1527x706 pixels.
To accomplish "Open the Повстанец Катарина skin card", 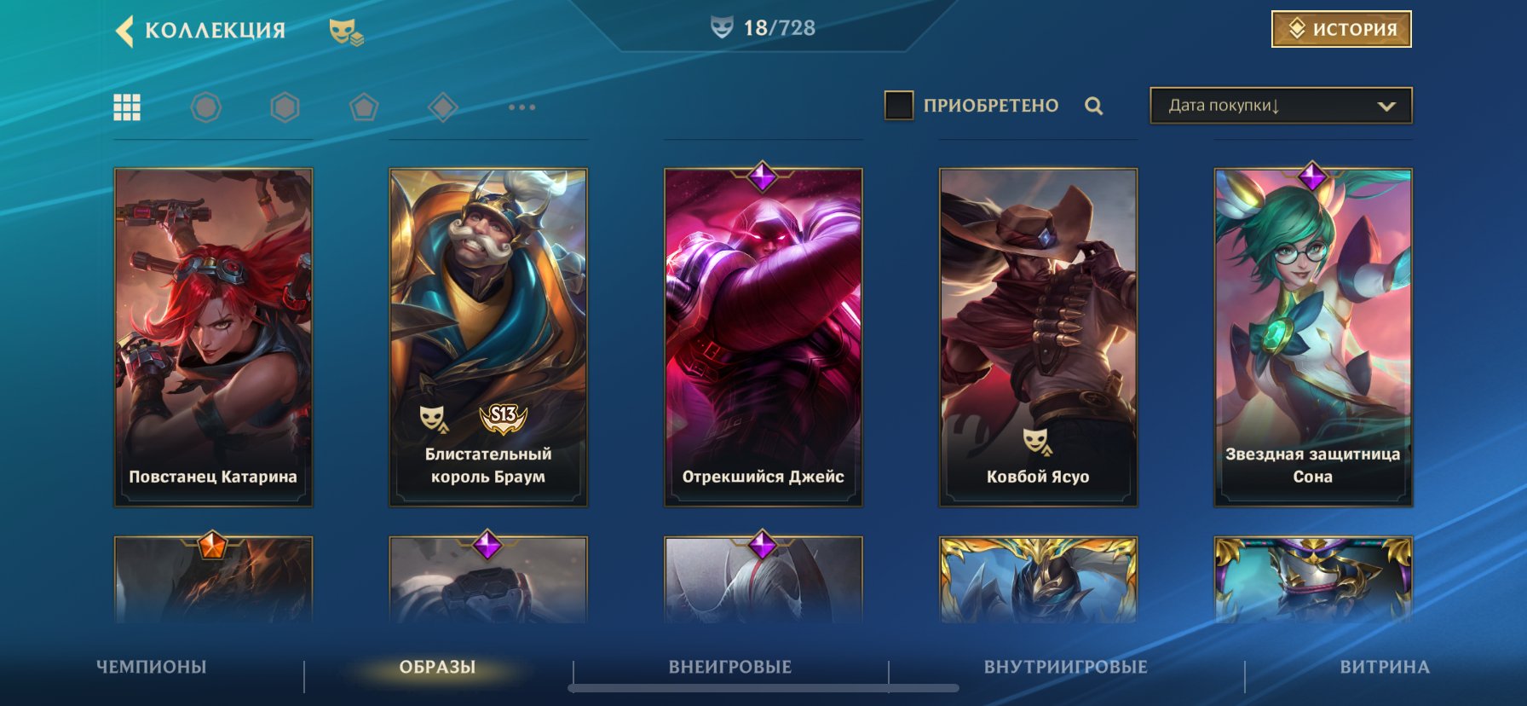I will click(213, 337).
